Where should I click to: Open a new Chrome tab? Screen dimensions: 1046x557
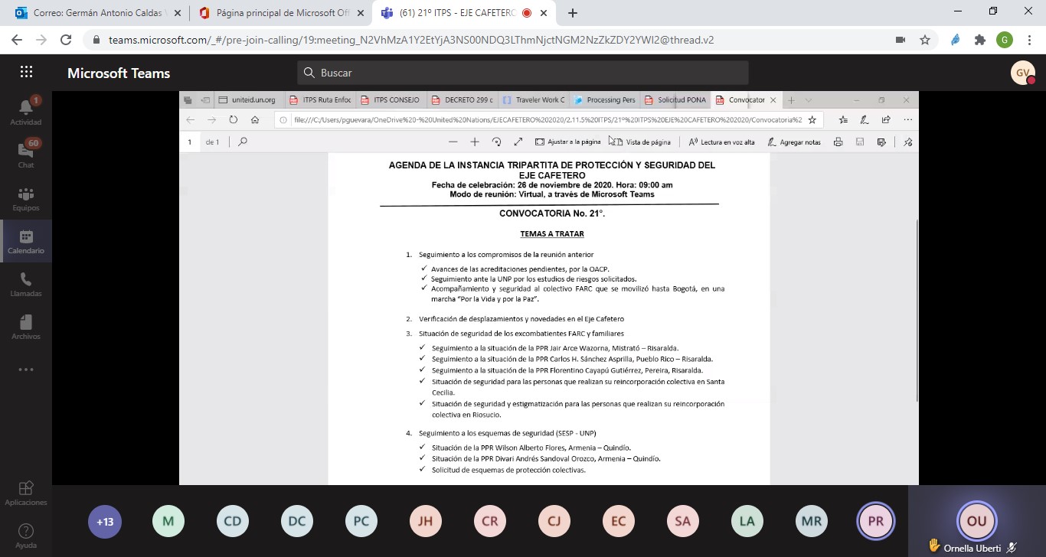573,13
